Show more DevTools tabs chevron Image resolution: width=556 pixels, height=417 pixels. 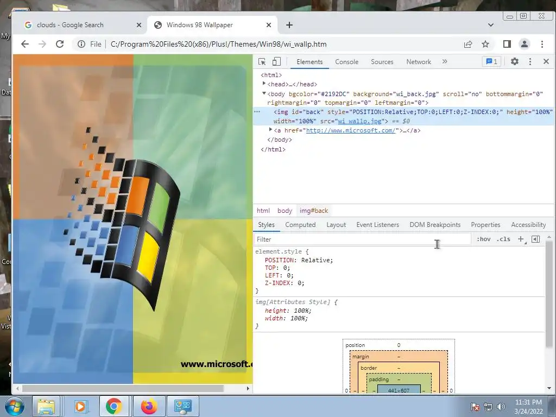point(445,62)
